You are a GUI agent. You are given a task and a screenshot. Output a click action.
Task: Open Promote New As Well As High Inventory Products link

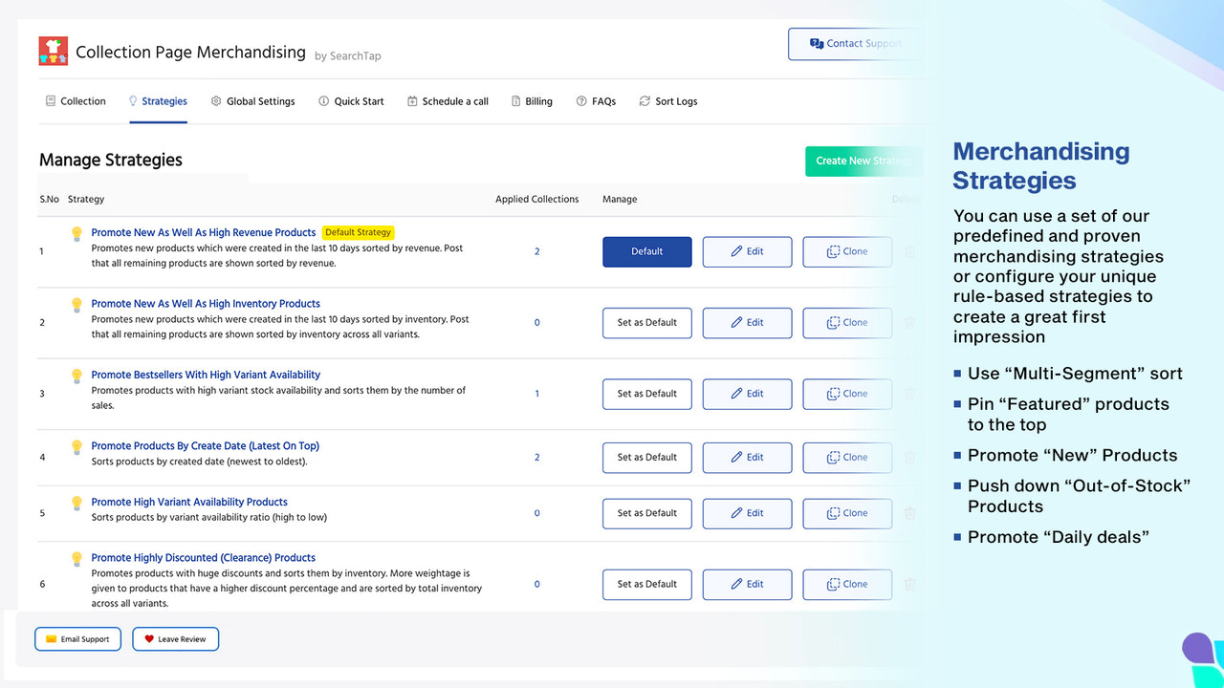tap(206, 304)
